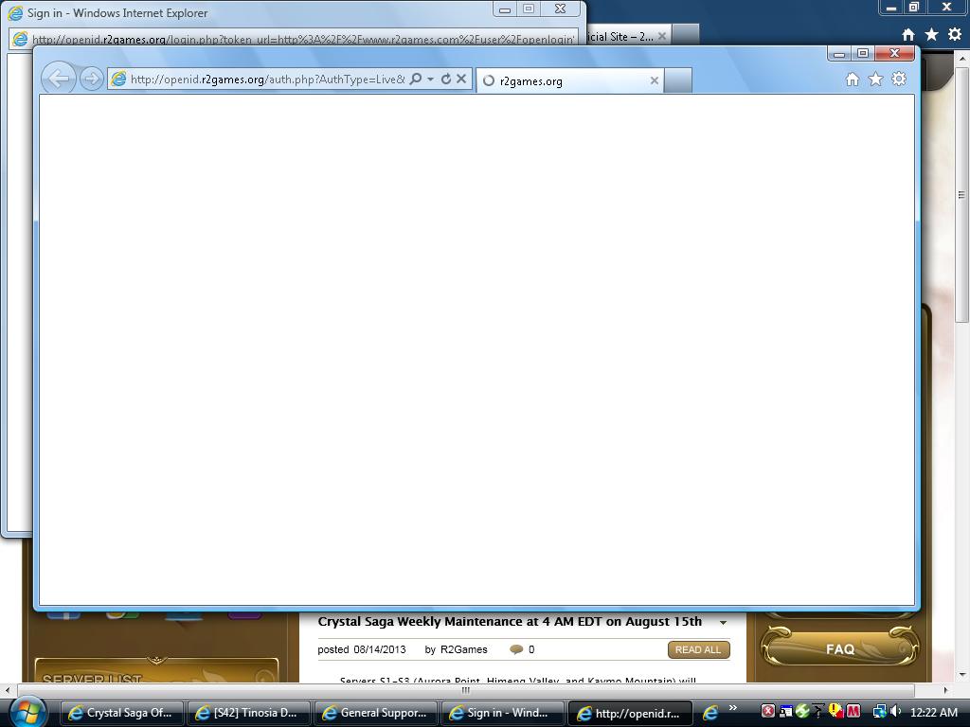Open the FAQ button on the right sidebar

pos(839,649)
